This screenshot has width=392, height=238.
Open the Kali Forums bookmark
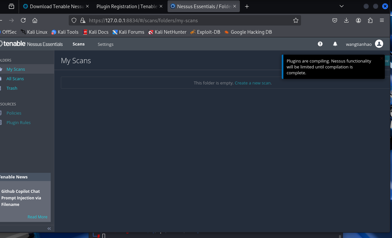click(129, 32)
